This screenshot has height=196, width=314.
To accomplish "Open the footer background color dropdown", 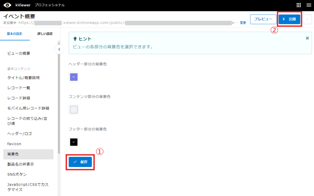I will [x=74, y=142].
